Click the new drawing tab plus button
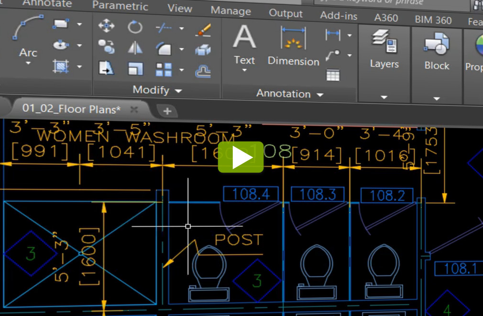Image resolution: width=483 pixels, height=316 pixels. click(167, 110)
